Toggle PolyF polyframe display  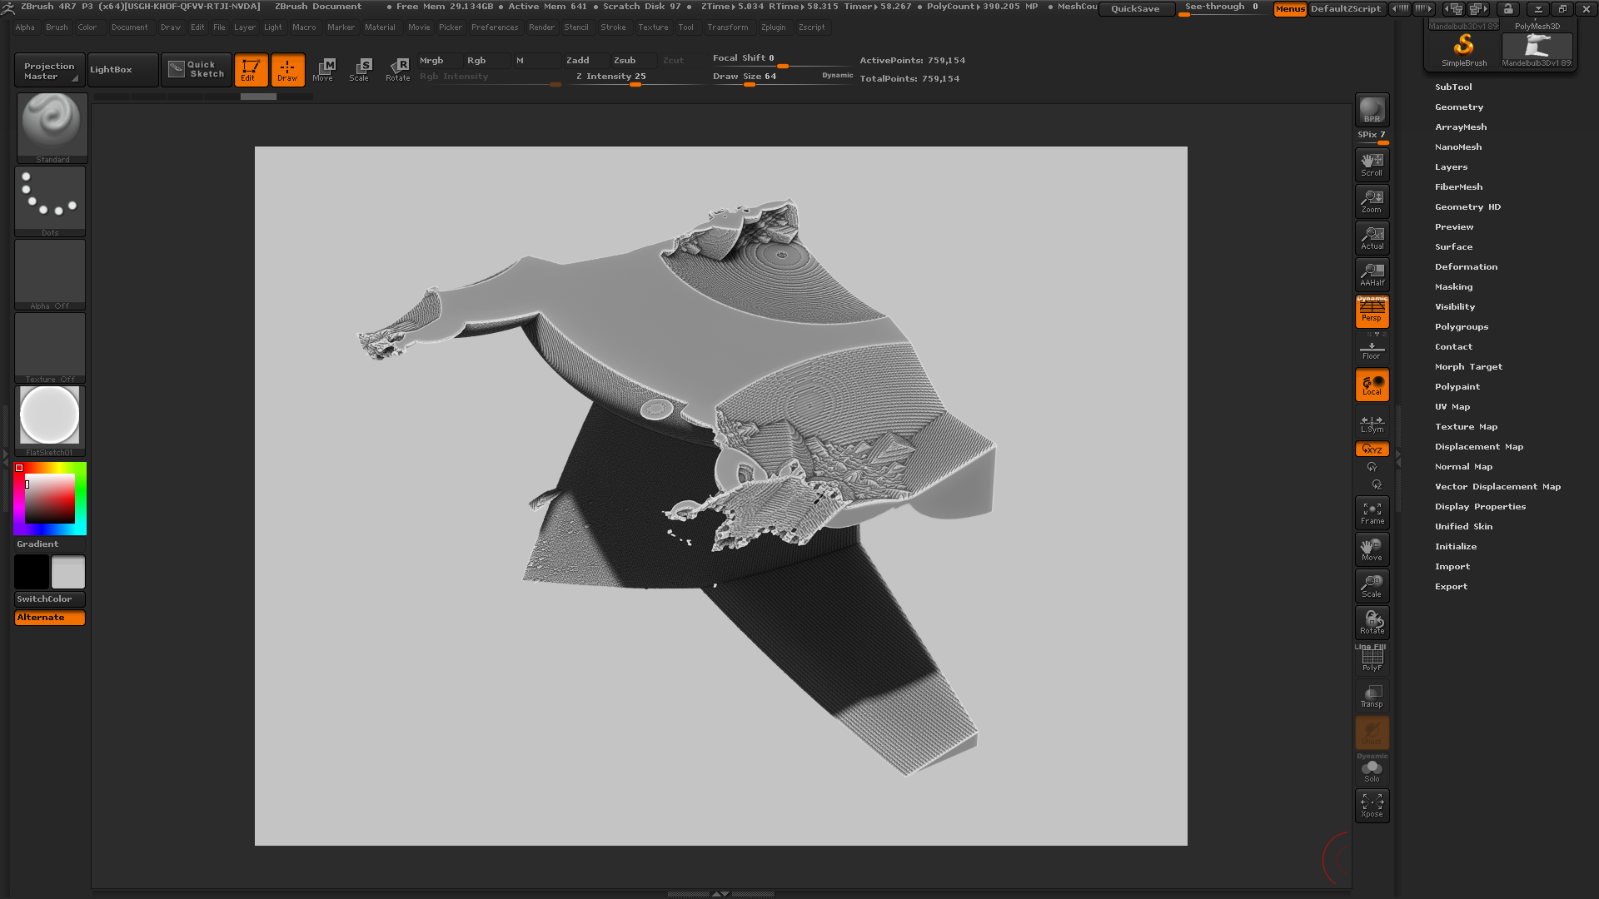coord(1372,659)
